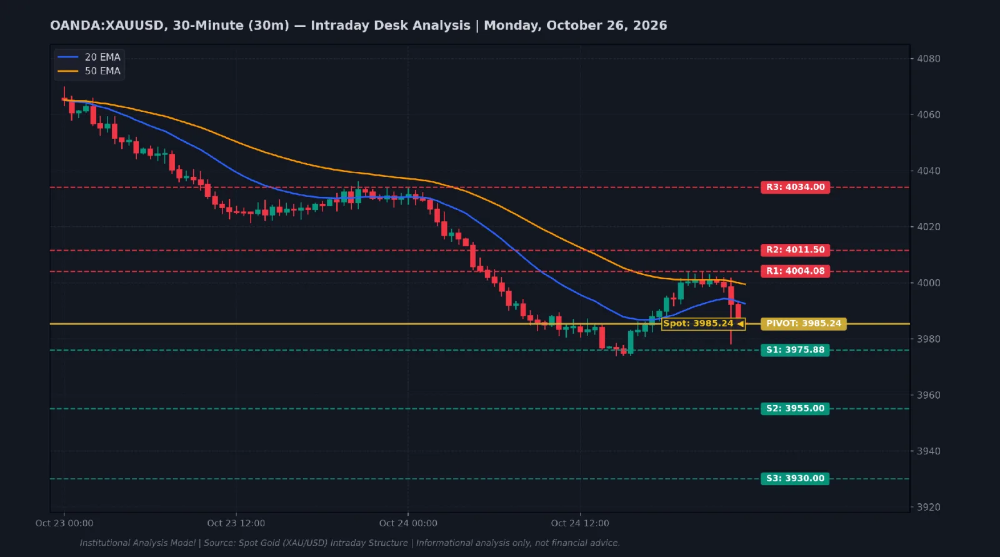The height and width of the screenshot is (557, 1000).
Task: Click the 3960 price axis tick
Action: coord(928,395)
